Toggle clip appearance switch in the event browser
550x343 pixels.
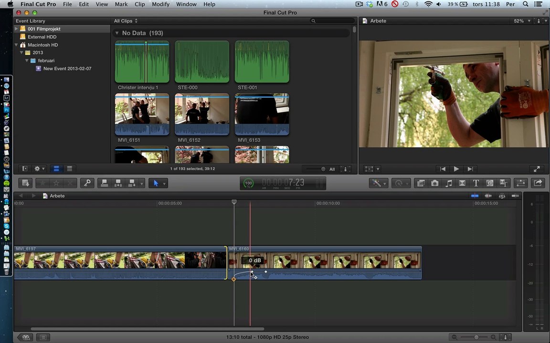(x=346, y=169)
